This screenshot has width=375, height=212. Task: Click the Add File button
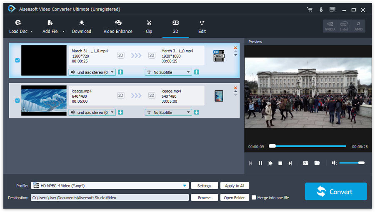click(50, 27)
